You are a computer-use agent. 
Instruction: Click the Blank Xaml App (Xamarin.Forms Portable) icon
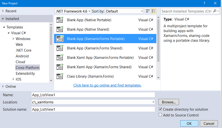[60, 57]
